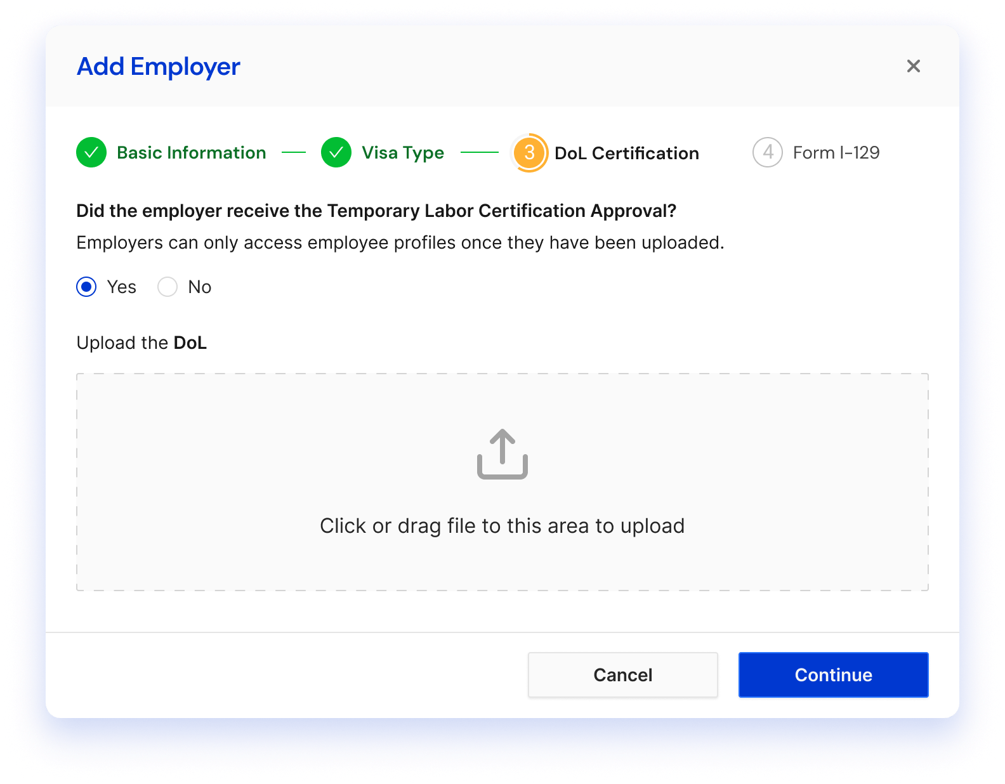Click the 'Upload the DoL' label
1005x784 pixels.
click(x=141, y=343)
